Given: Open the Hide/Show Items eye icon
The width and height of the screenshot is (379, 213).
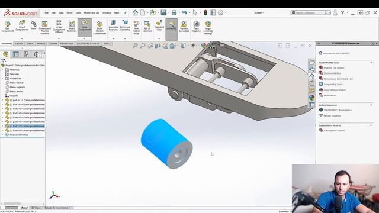Looking at the screenshot, I should point(193,46).
